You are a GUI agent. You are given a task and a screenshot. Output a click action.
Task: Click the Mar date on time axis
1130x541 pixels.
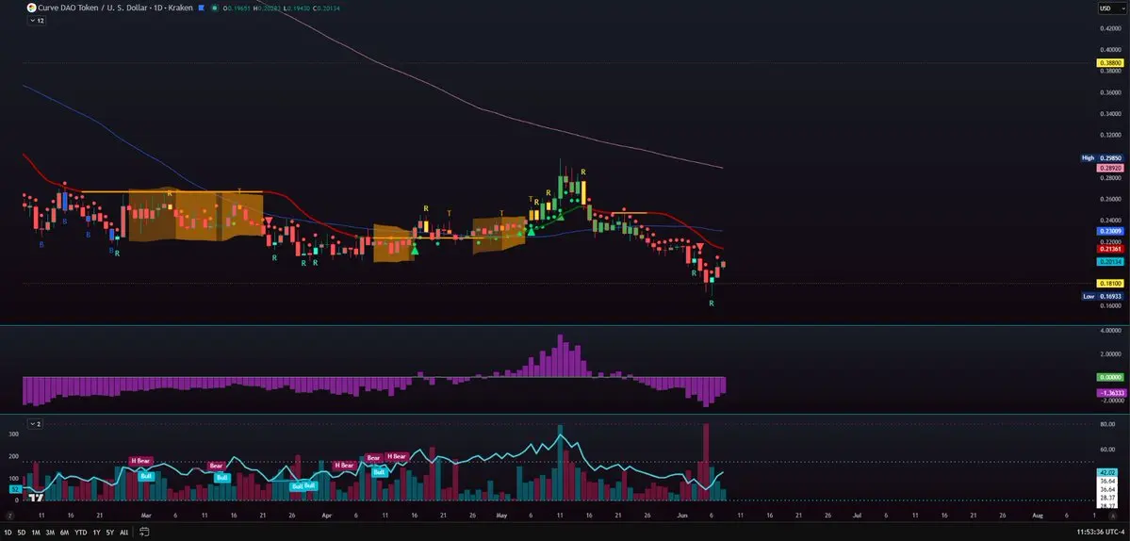click(146, 516)
